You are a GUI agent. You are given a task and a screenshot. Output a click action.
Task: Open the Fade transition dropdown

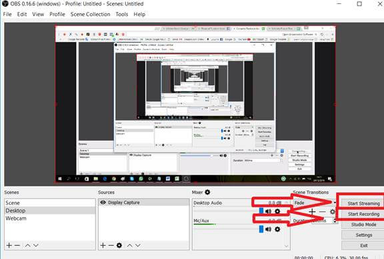(315, 203)
